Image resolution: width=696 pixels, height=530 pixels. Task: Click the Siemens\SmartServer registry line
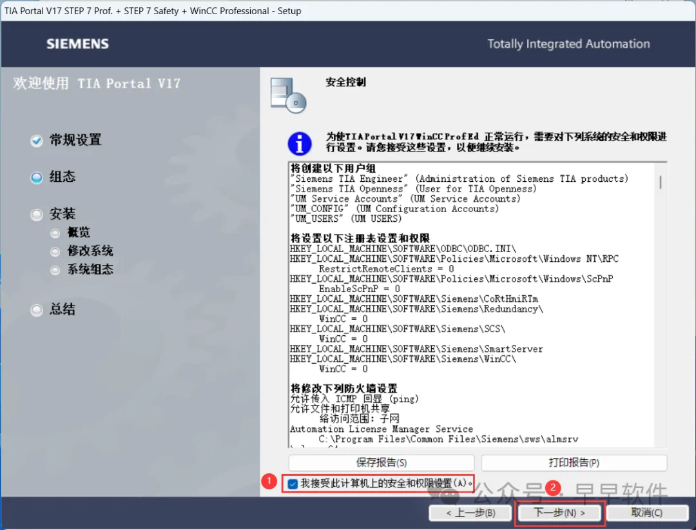[x=416, y=349]
